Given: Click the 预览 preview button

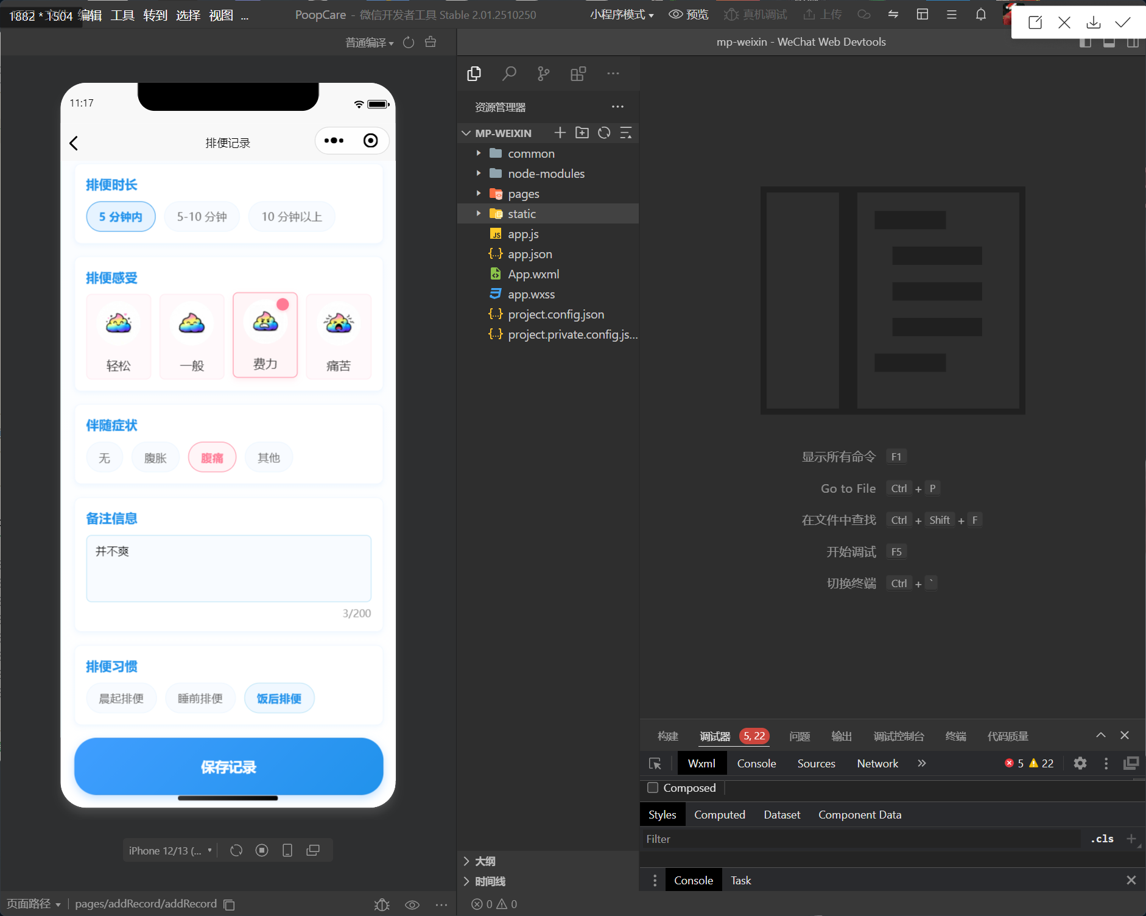Looking at the screenshot, I should pyautogui.click(x=689, y=15).
